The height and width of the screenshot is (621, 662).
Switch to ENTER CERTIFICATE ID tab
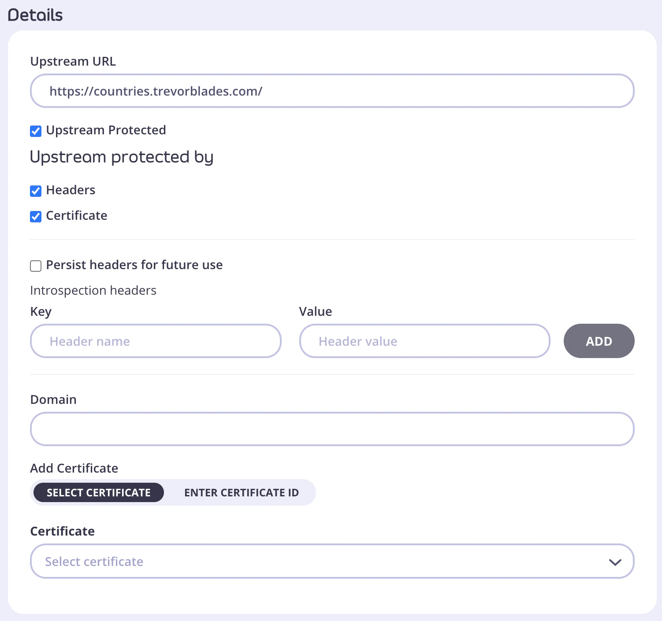pyautogui.click(x=241, y=492)
